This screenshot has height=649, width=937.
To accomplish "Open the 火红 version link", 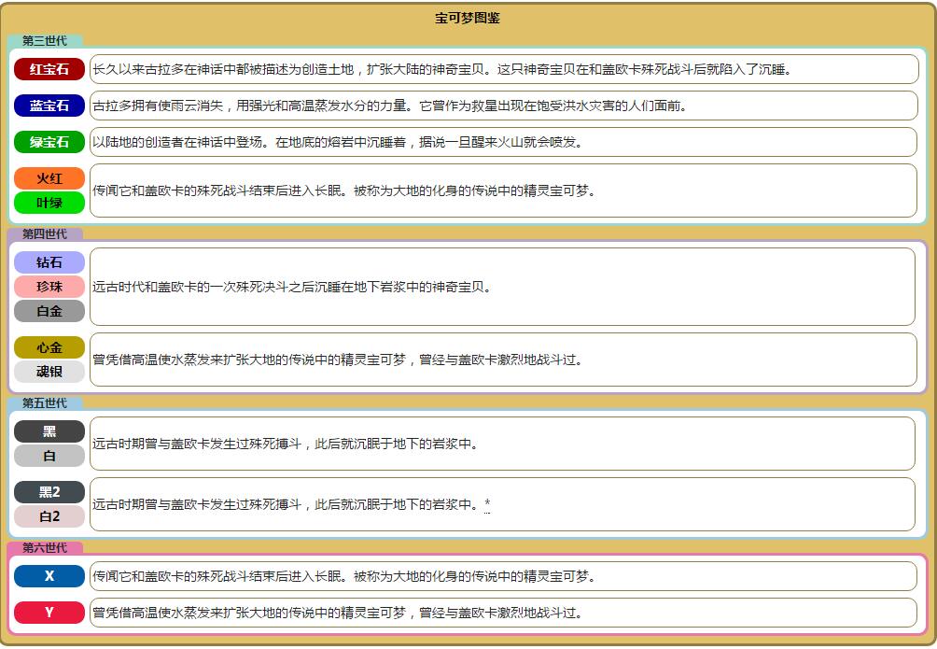I will click(x=49, y=178).
